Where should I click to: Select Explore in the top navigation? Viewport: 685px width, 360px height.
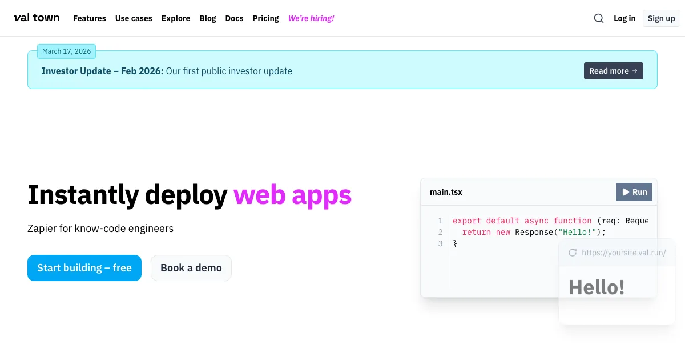176,18
